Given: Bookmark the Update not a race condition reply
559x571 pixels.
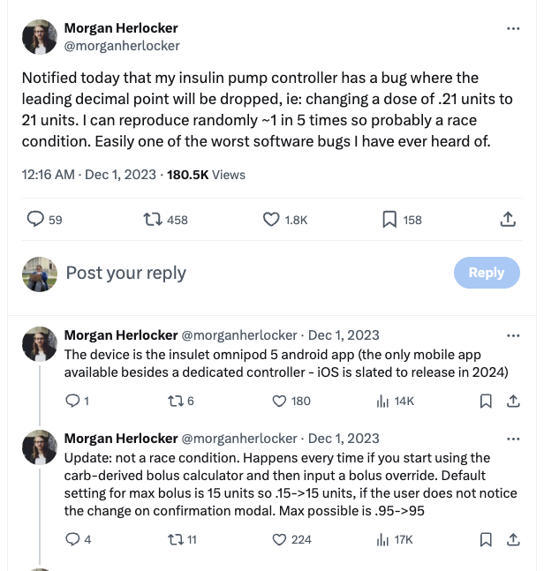Looking at the screenshot, I should [x=486, y=539].
